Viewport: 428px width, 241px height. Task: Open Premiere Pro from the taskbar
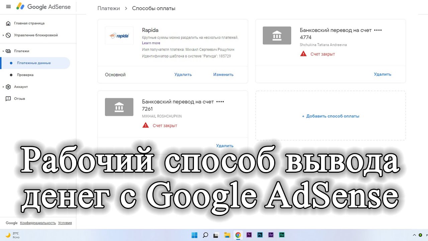[x=249, y=235]
